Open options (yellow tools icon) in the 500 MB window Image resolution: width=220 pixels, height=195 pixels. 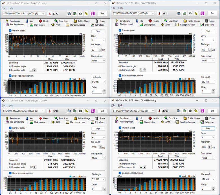tap(196, 13)
